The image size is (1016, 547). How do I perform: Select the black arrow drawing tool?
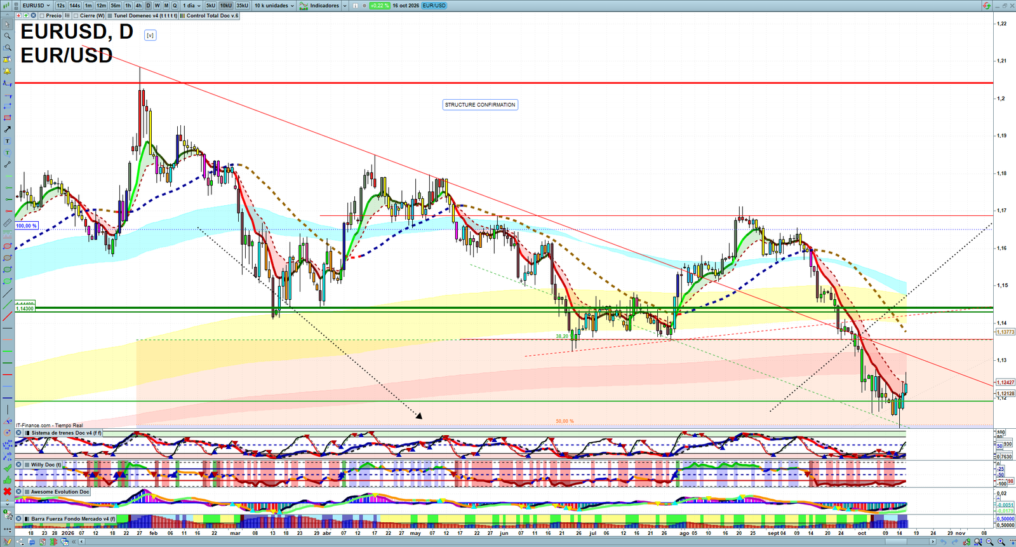[7, 130]
